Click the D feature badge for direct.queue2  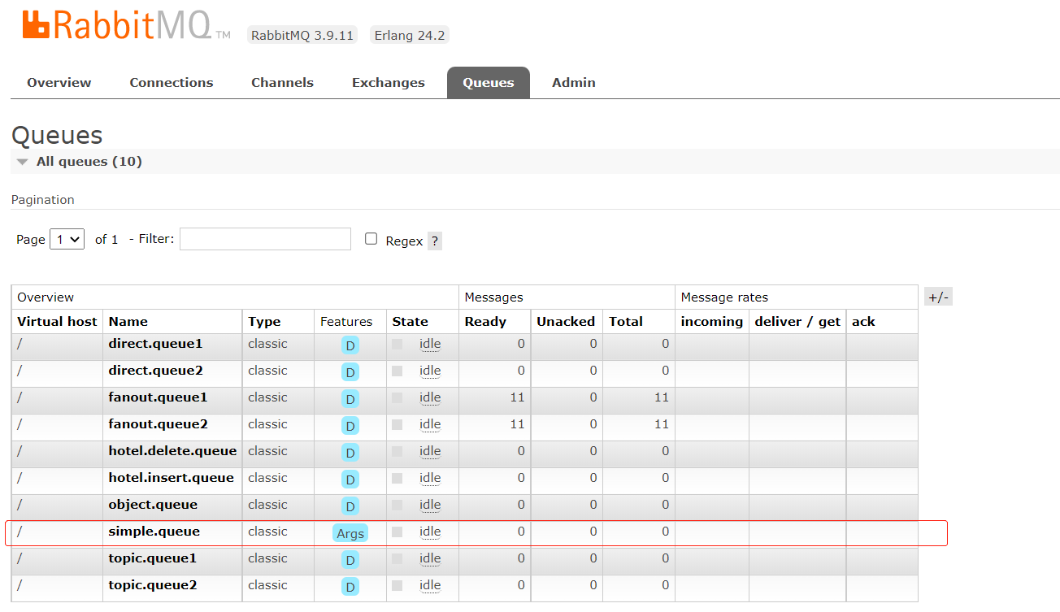[x=350, y=372]
